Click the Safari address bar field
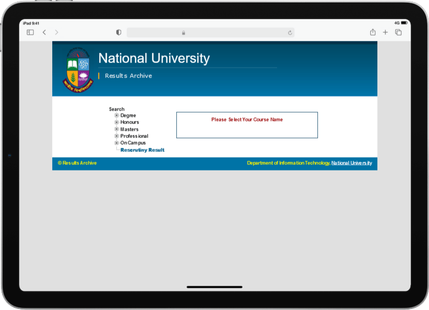429x310 pixels. (x=210, y=33)
